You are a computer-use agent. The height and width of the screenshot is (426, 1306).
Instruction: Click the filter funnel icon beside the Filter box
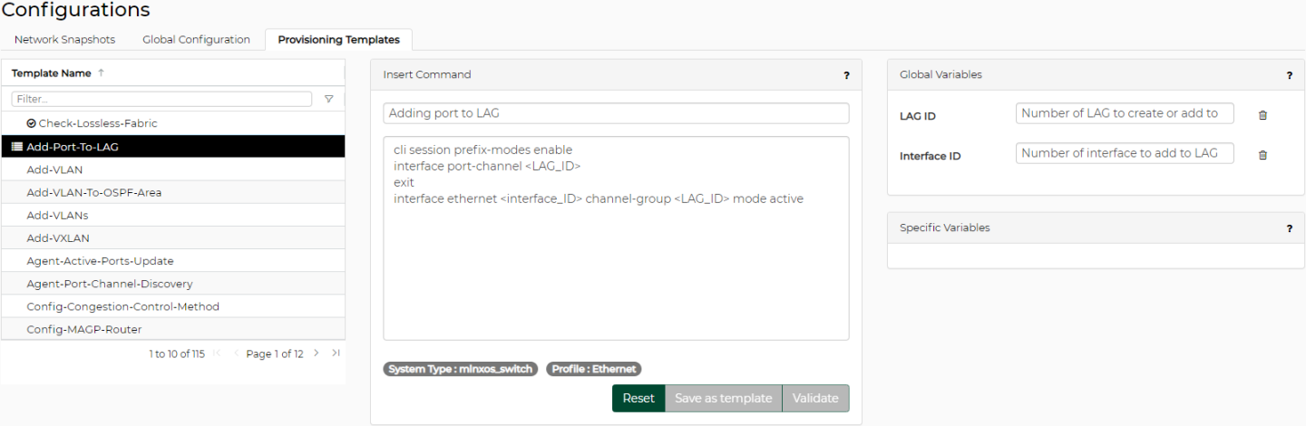tap(328, 99)
